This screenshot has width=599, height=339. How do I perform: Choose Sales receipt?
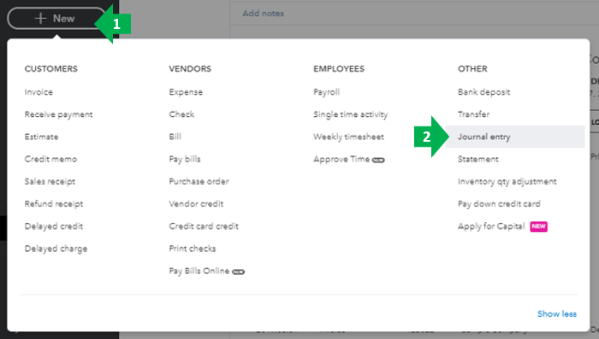point(50,182)
